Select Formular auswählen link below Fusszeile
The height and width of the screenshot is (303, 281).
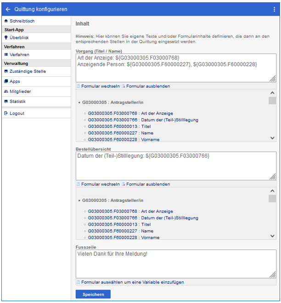(x=133, y=282)
